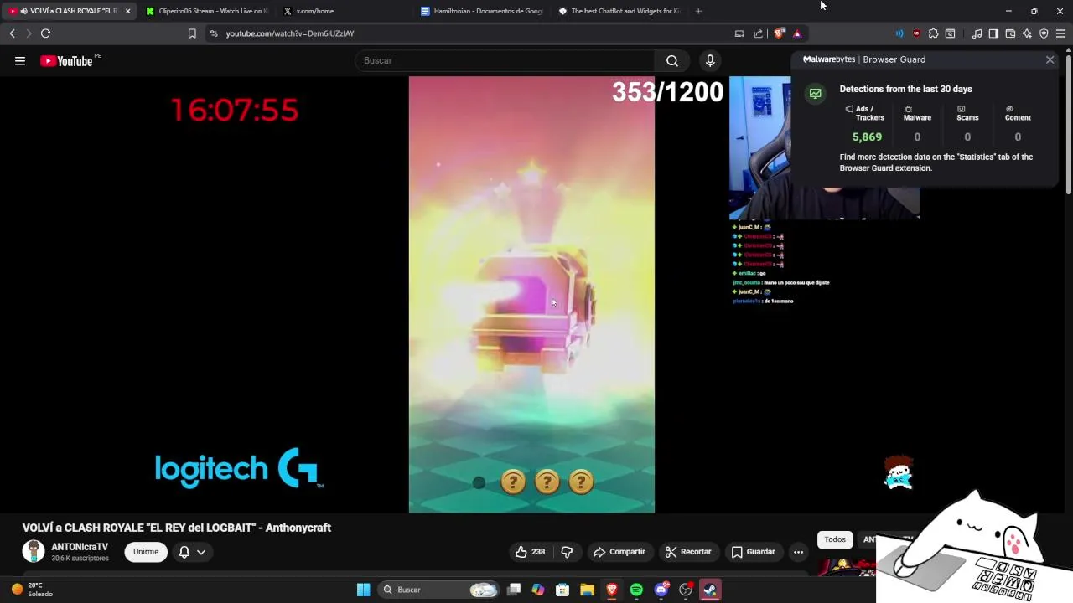1073x603 pixels.
Task: Open the browser main hamburger menu
Action: pos(1060,33)
